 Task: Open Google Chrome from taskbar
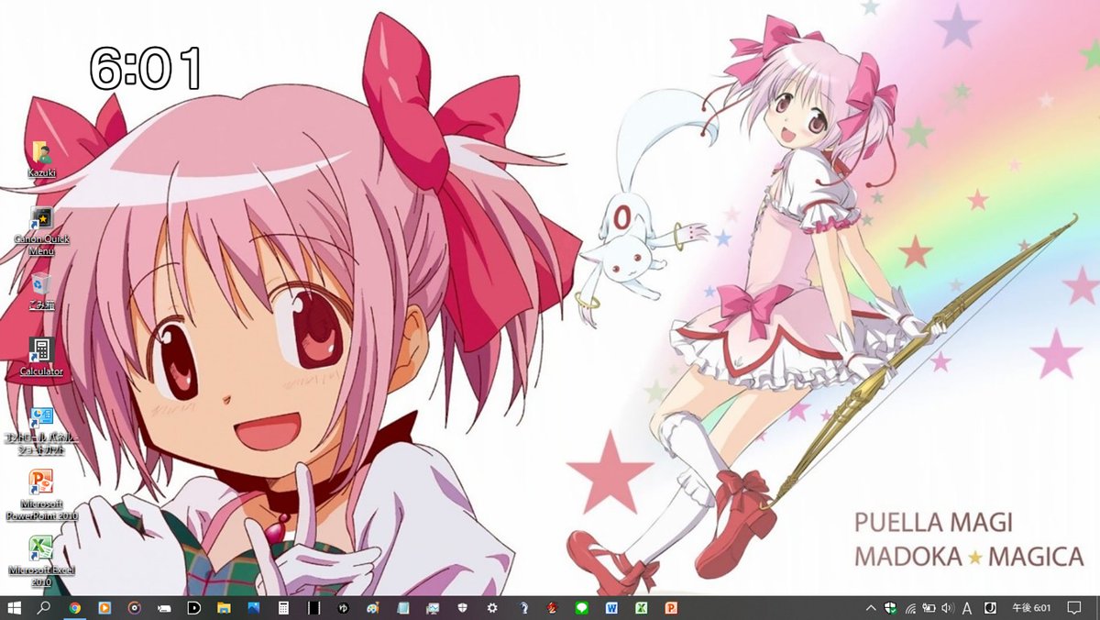(74, 608)
